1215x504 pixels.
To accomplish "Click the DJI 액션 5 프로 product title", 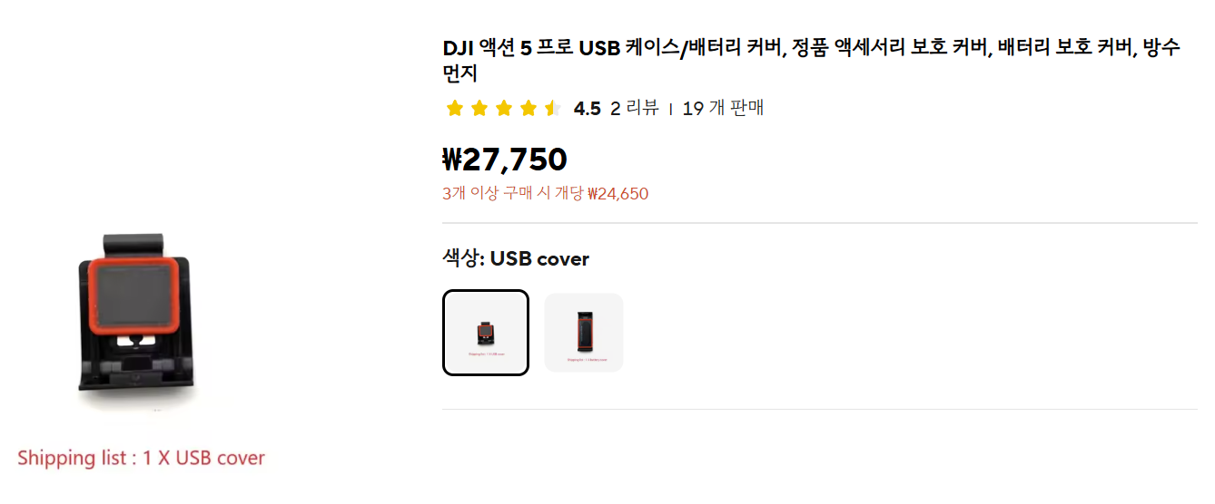I will tap(811, 61).
